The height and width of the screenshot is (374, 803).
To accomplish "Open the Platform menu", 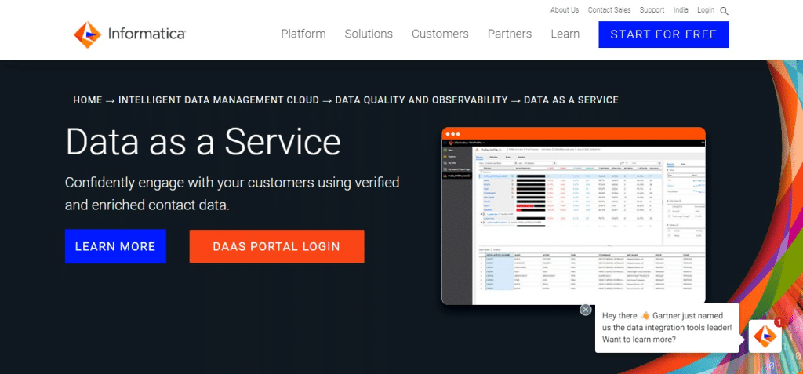I will (x=303, y=34).
